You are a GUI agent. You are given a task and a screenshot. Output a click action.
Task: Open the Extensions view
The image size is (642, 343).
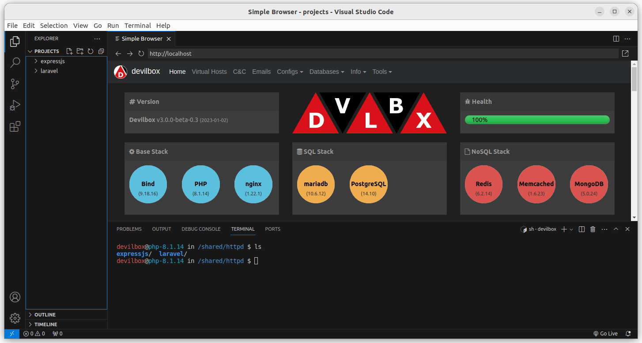15,126
